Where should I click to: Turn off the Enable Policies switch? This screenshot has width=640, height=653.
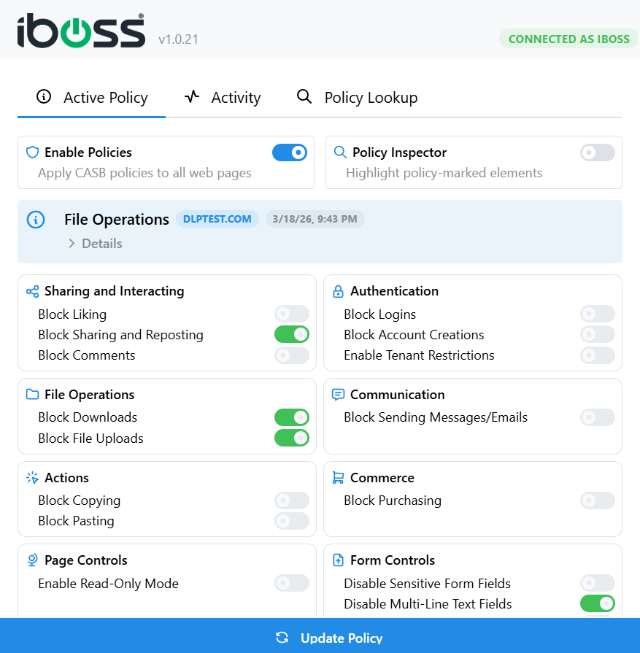(290, 152)
